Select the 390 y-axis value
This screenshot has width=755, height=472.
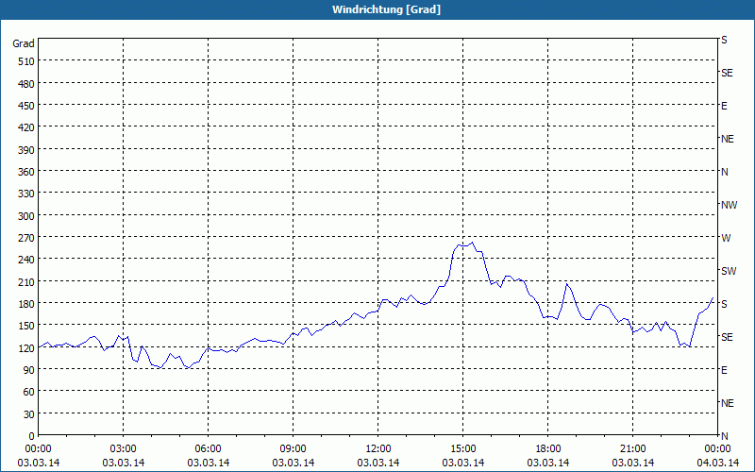click(x=26, y=150)
